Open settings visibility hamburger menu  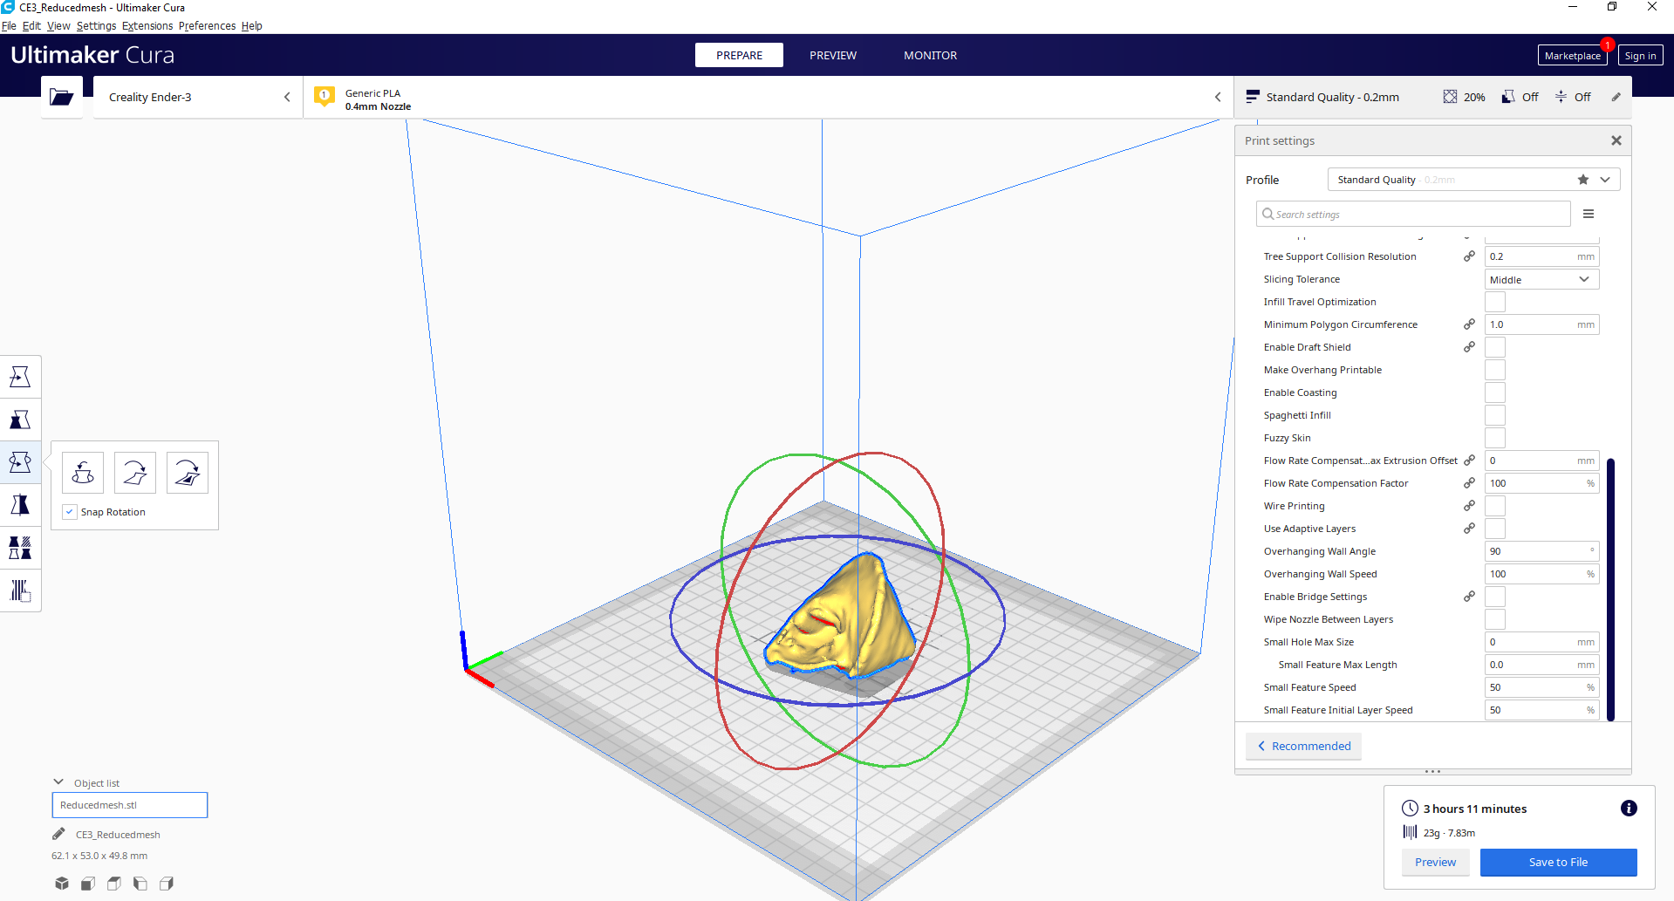[x=1589, y=214]
